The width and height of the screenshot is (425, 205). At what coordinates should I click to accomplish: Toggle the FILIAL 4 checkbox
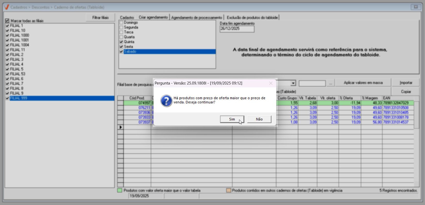(7, 64)
